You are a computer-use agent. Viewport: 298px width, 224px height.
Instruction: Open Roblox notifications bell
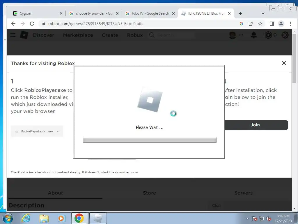[254, 35]
